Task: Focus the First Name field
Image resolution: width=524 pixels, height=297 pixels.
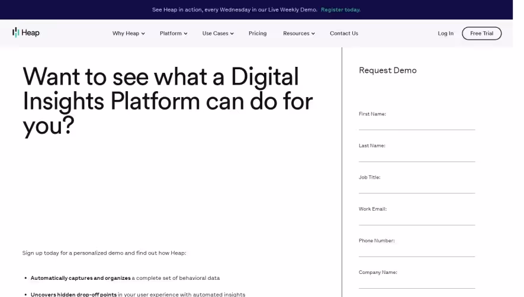Action: point(417,124)
